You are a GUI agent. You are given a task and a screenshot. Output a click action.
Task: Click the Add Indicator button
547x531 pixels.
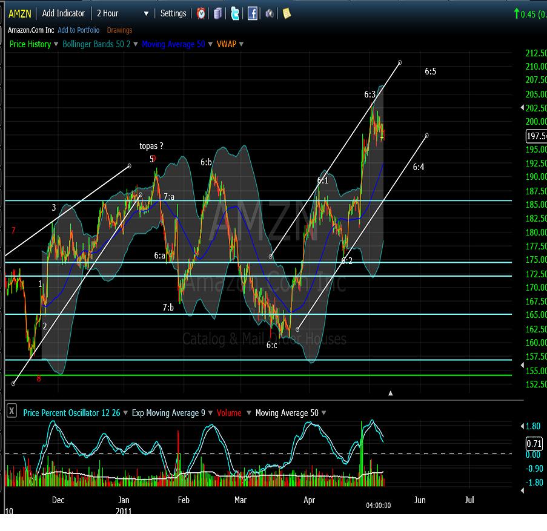(64, 13)
